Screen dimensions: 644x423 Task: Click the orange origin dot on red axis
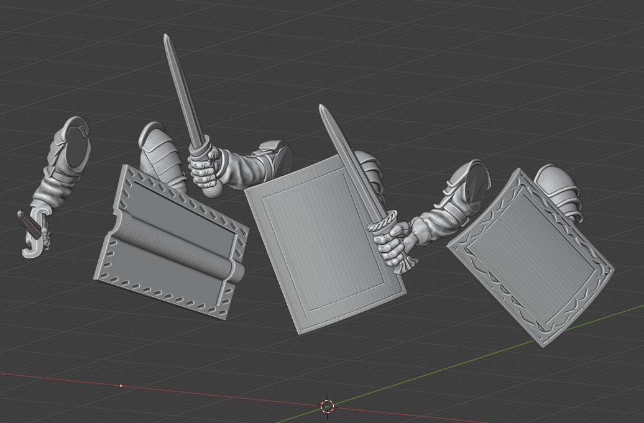[x=121, y=386]
